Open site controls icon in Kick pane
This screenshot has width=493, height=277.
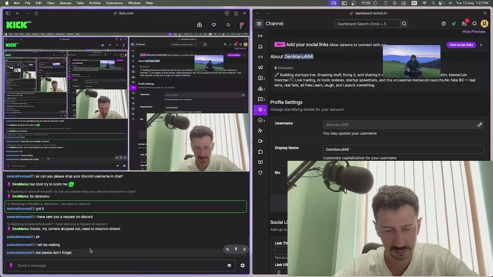(227, 13)
